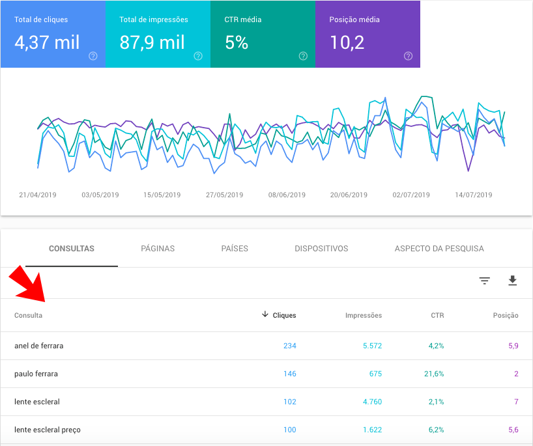The image size is (533, 446).
Task: Click the 15/05/2019 chart date label
Action: click(x=162, y=195)
